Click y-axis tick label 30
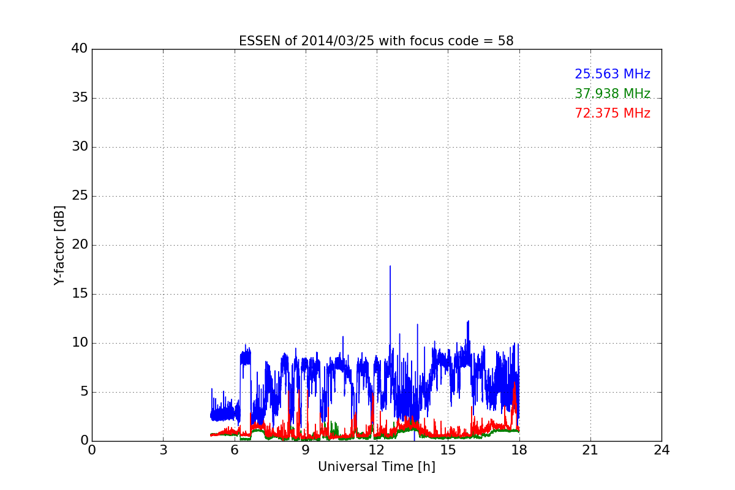This screenshot has height=490, width=735. [x=80, y=147]
